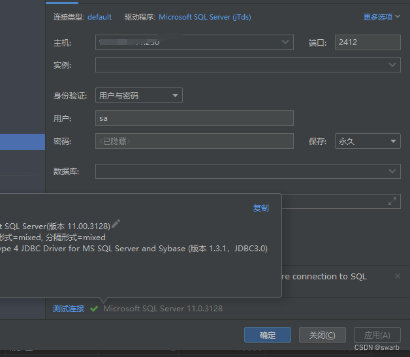Click the 确定 OK button
The height and width of the screenshot is (357, 410).
[x=268, y=335]
